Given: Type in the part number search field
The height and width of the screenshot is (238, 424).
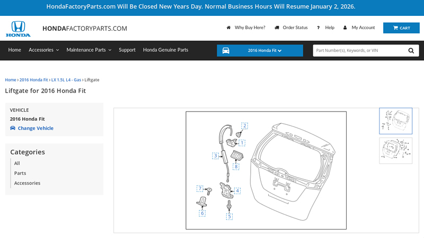Looking at the screenshot, I should click(x=358, y=51).
